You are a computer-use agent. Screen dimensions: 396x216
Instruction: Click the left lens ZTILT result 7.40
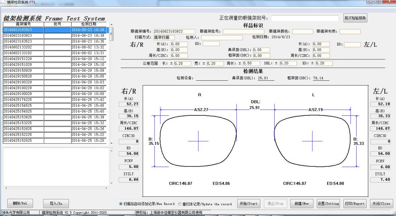[380, 179]
